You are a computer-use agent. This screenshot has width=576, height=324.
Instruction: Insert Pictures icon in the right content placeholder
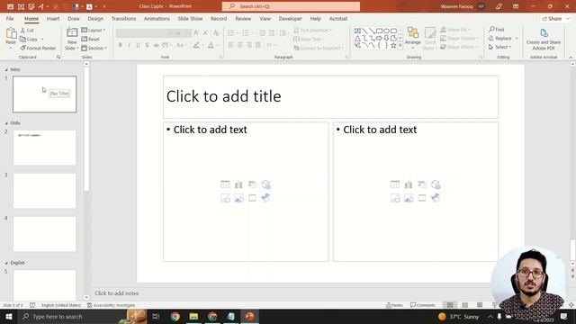pyautogui.click(x=409, y=198)
